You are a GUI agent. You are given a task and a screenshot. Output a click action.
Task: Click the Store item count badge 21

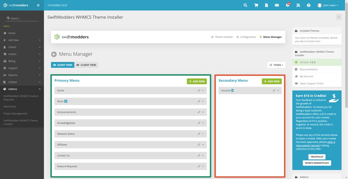(66, 101)
